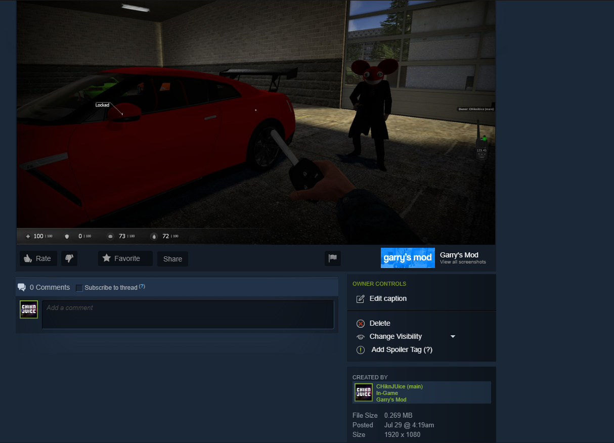Expand the Change Visibility dropdown arrow

click(x=453, y=337)
